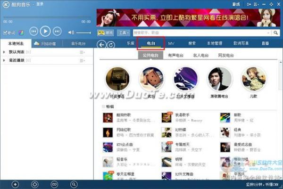The image size is (283, 189).
Task: Select the 名人电台 sub-tab
Action: tap(201, 55)
